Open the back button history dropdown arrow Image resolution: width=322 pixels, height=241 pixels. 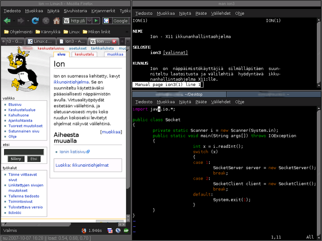point(13,21)
